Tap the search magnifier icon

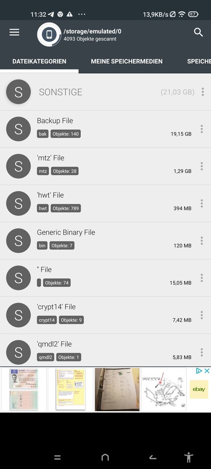click(x=198, y=32)
